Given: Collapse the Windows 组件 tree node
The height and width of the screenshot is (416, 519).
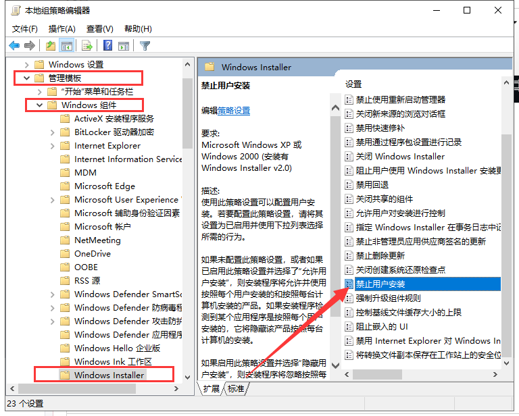Looking at the screenshot, I should (x=40, y=105).
